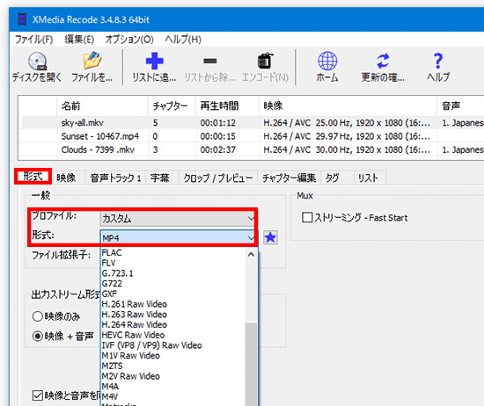Start the エンコード(N) clapperboard icon
This screenshot has width=484, height=406.
[x=265, y=67]
